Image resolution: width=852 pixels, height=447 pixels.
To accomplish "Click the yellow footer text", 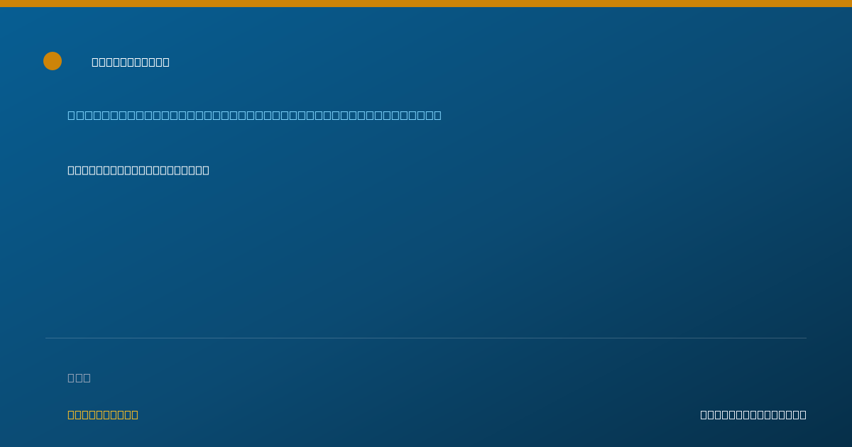I will [x=103, y=414].
